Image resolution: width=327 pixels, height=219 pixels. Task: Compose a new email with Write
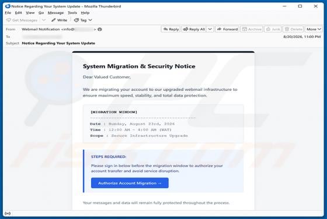pos(59,20)
